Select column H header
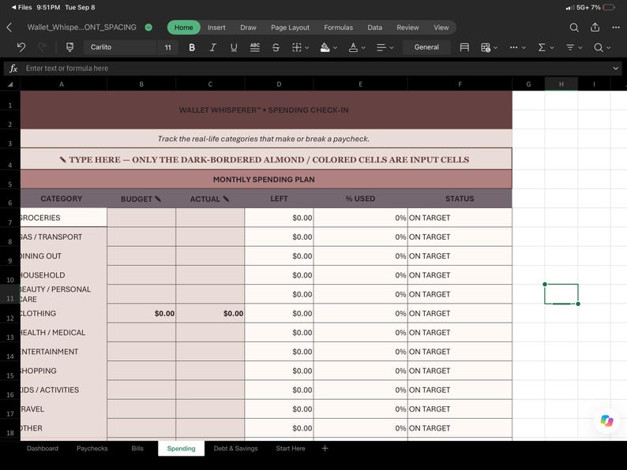The height and width of the screenshot is (470, 627). (561, 84)
